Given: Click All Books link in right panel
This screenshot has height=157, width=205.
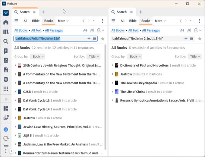Looking at the screenshot, I should click(118, 31).
